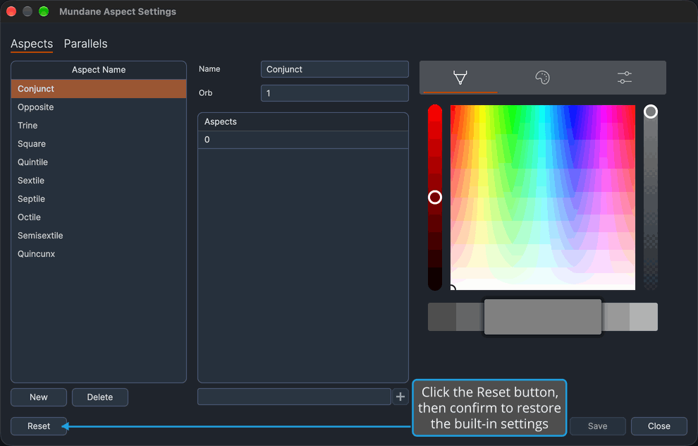The width and height of the screenshot is (698, 446).
Task: Pick a color in the spectrum field
Action: click(543, 198)
